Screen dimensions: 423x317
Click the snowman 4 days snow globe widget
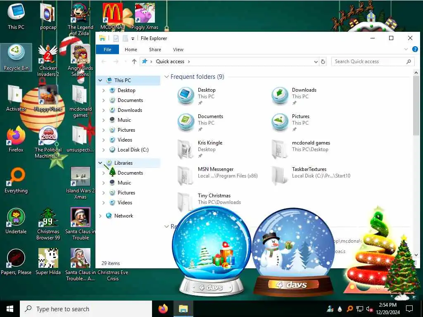(x=293, y=252)
